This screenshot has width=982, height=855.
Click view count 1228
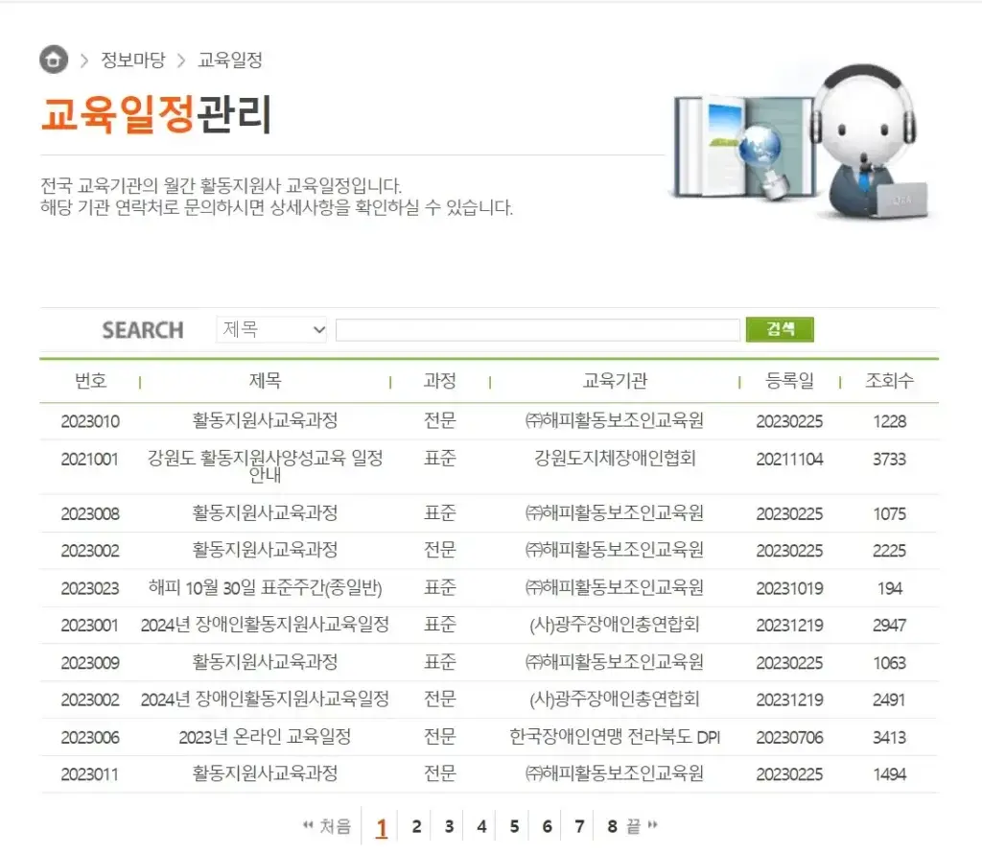pos(889,421)
